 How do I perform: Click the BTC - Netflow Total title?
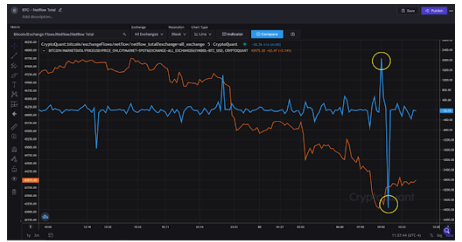[39, 10]
